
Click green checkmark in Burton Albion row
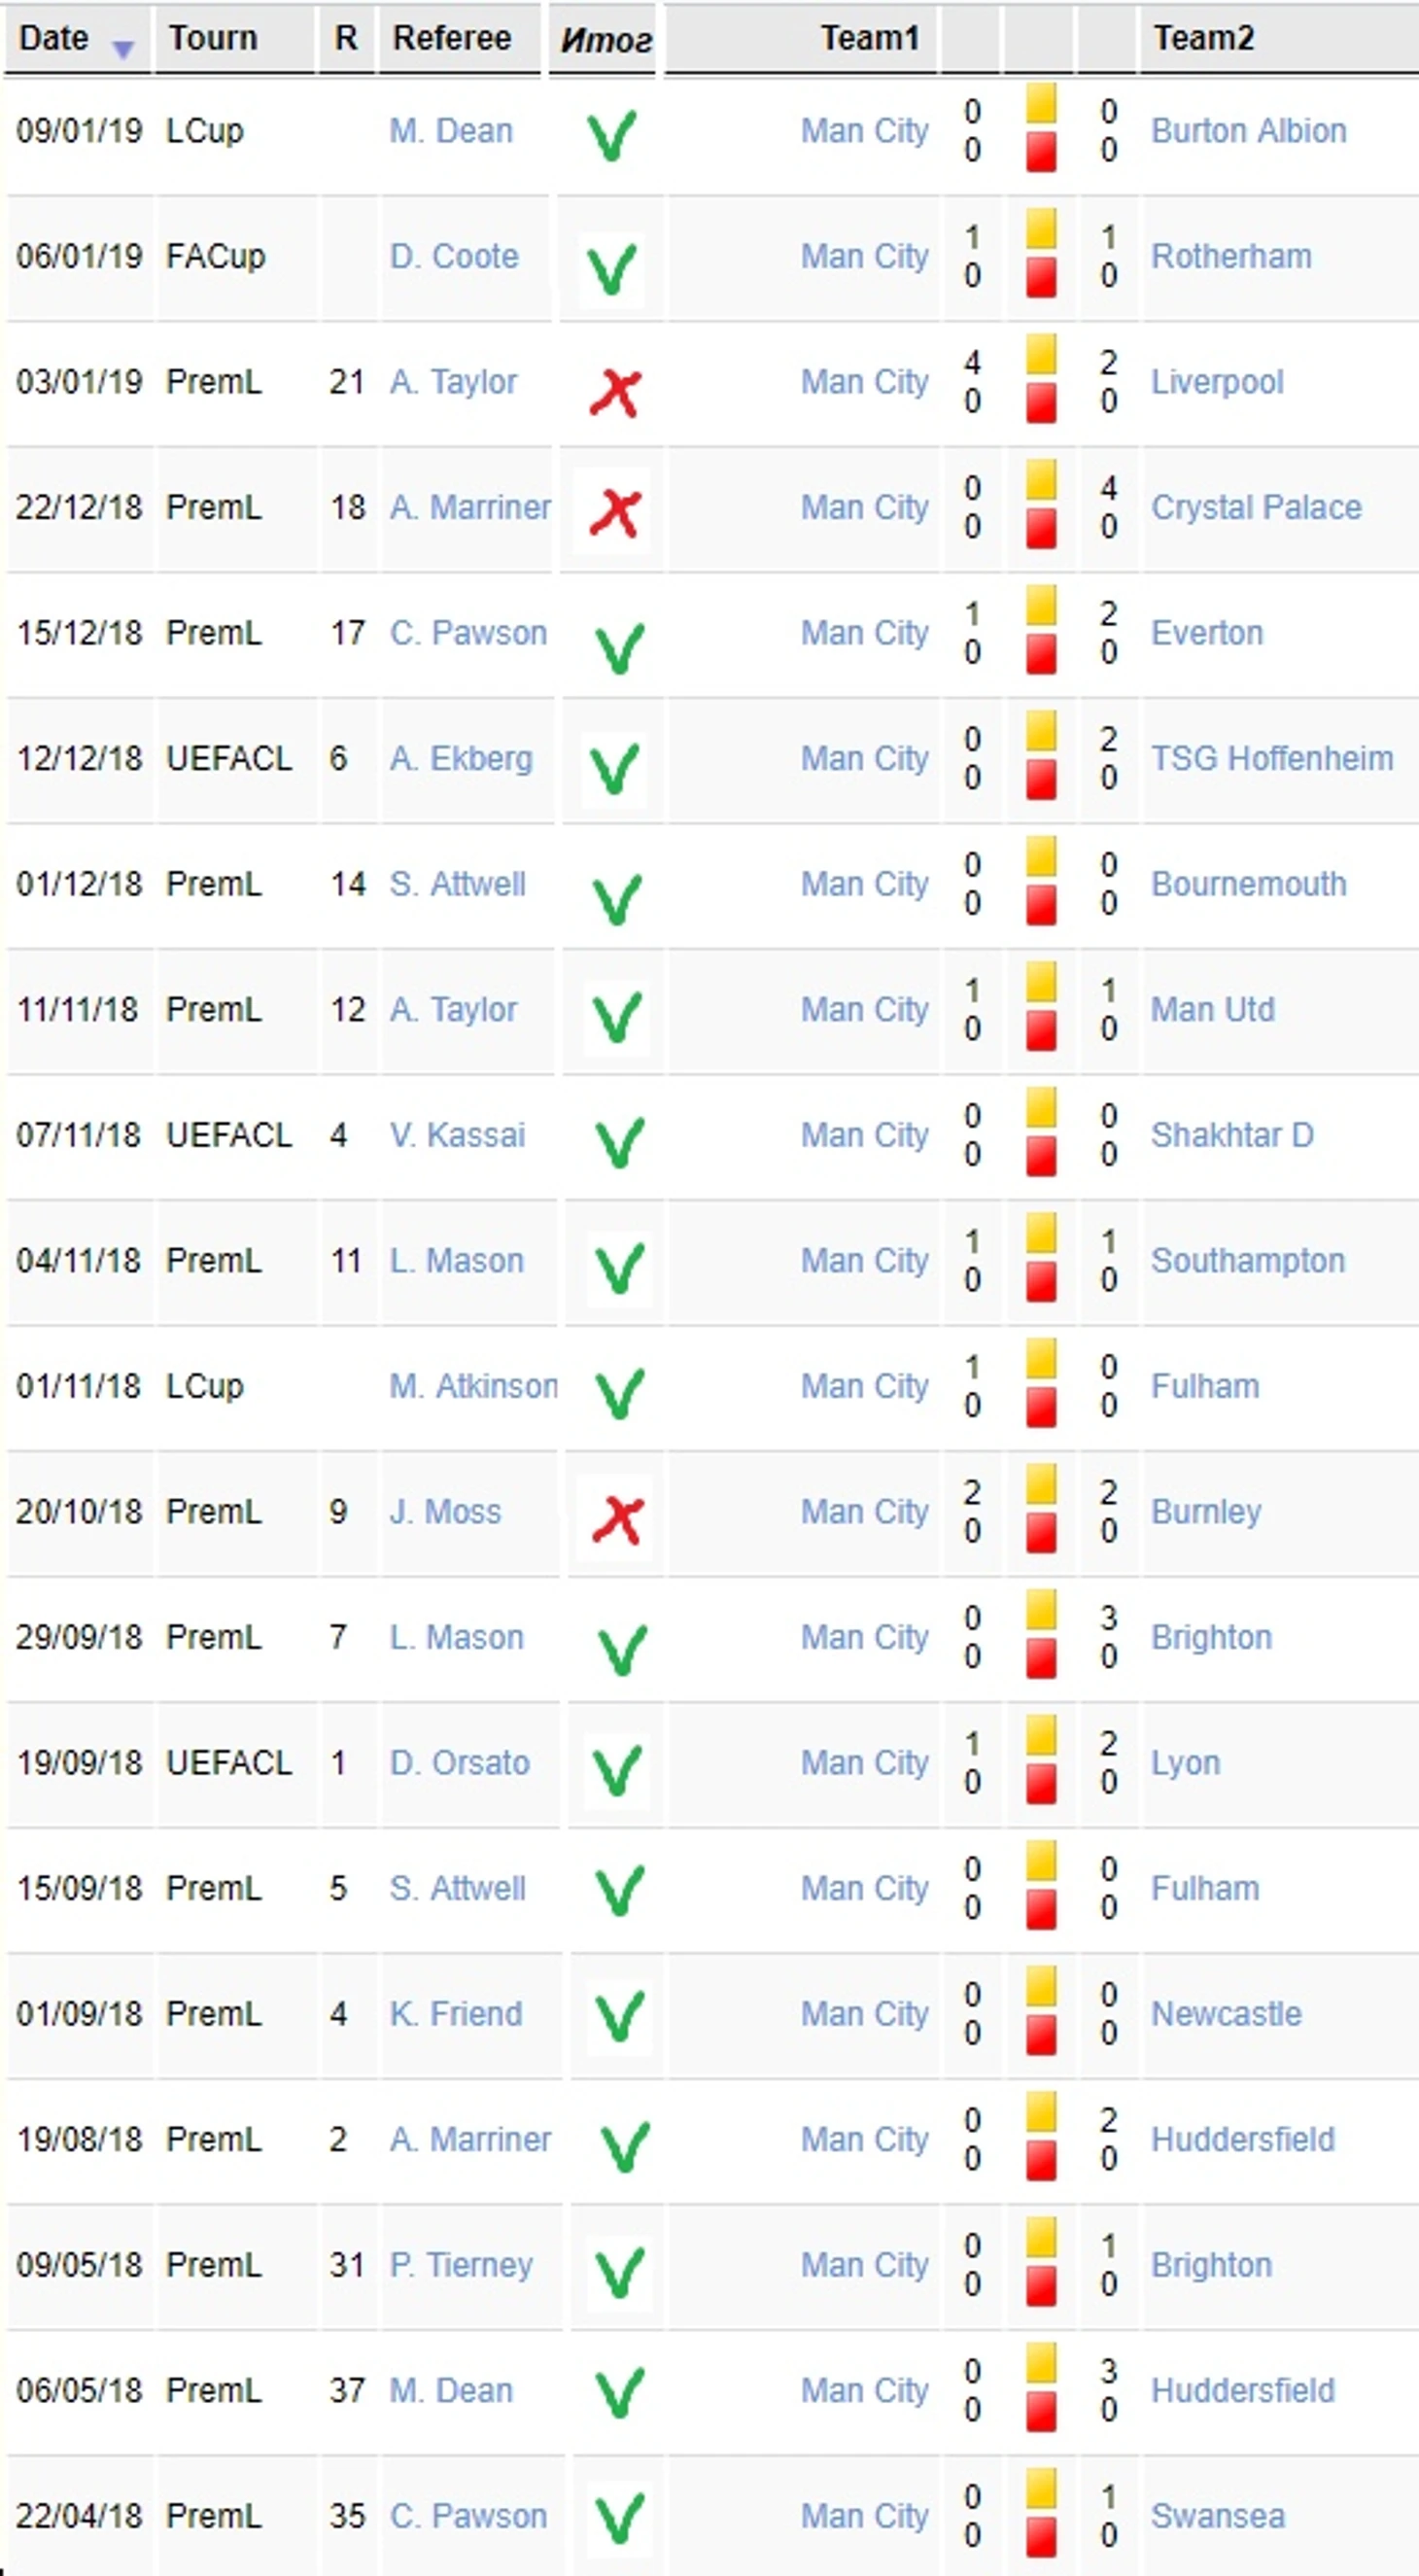click(612, 136)
